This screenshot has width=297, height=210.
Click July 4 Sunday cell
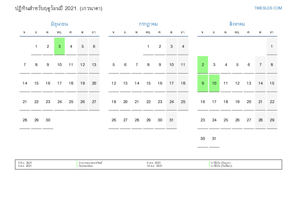tap(183, 46)
